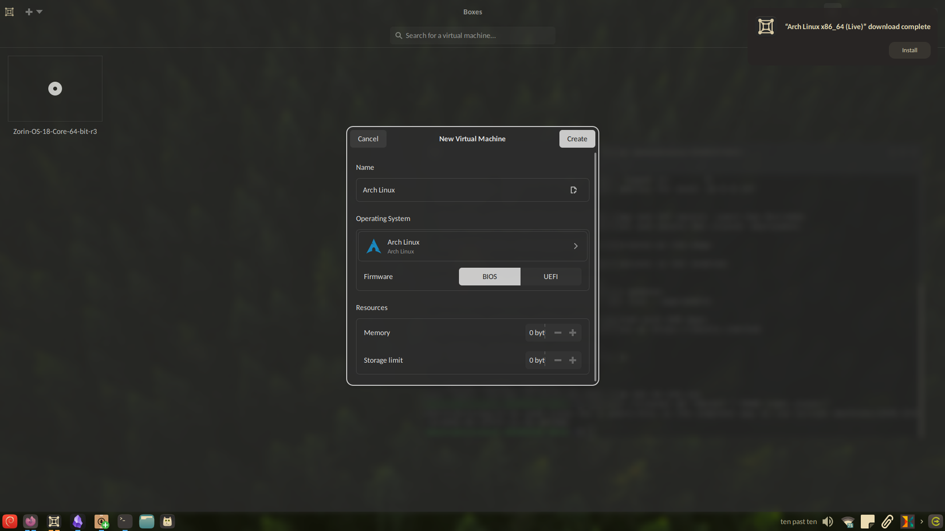Click the plus icon to add a virtual machine

29,11
